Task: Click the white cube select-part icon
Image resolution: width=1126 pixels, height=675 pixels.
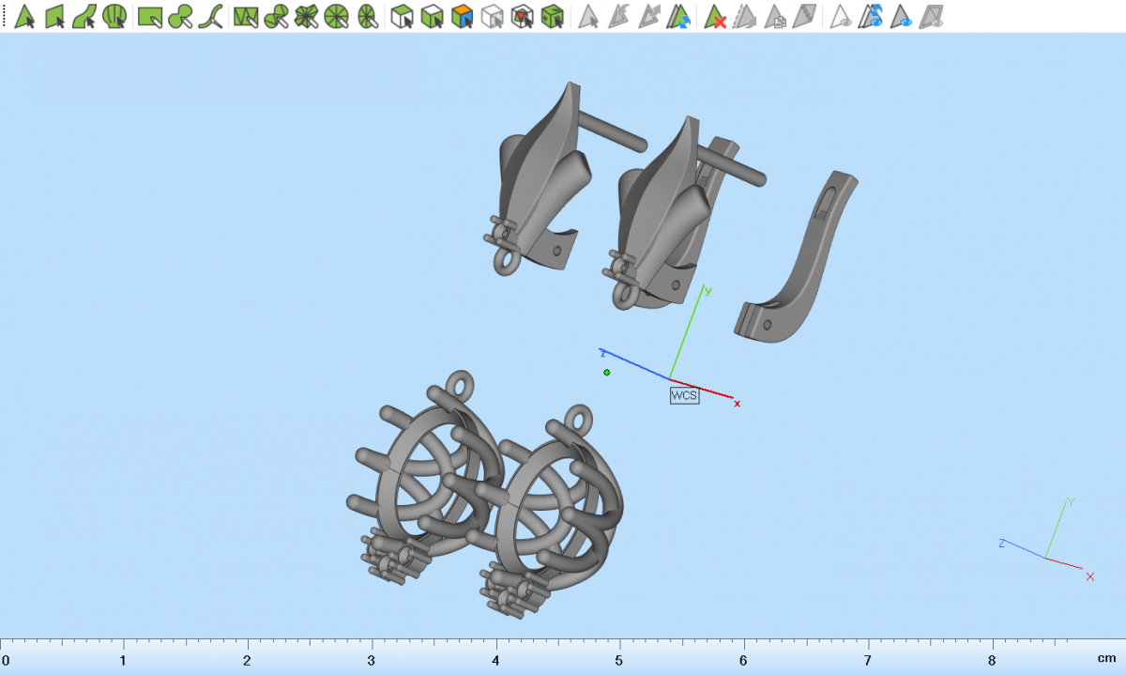Action: click(403, 16)
